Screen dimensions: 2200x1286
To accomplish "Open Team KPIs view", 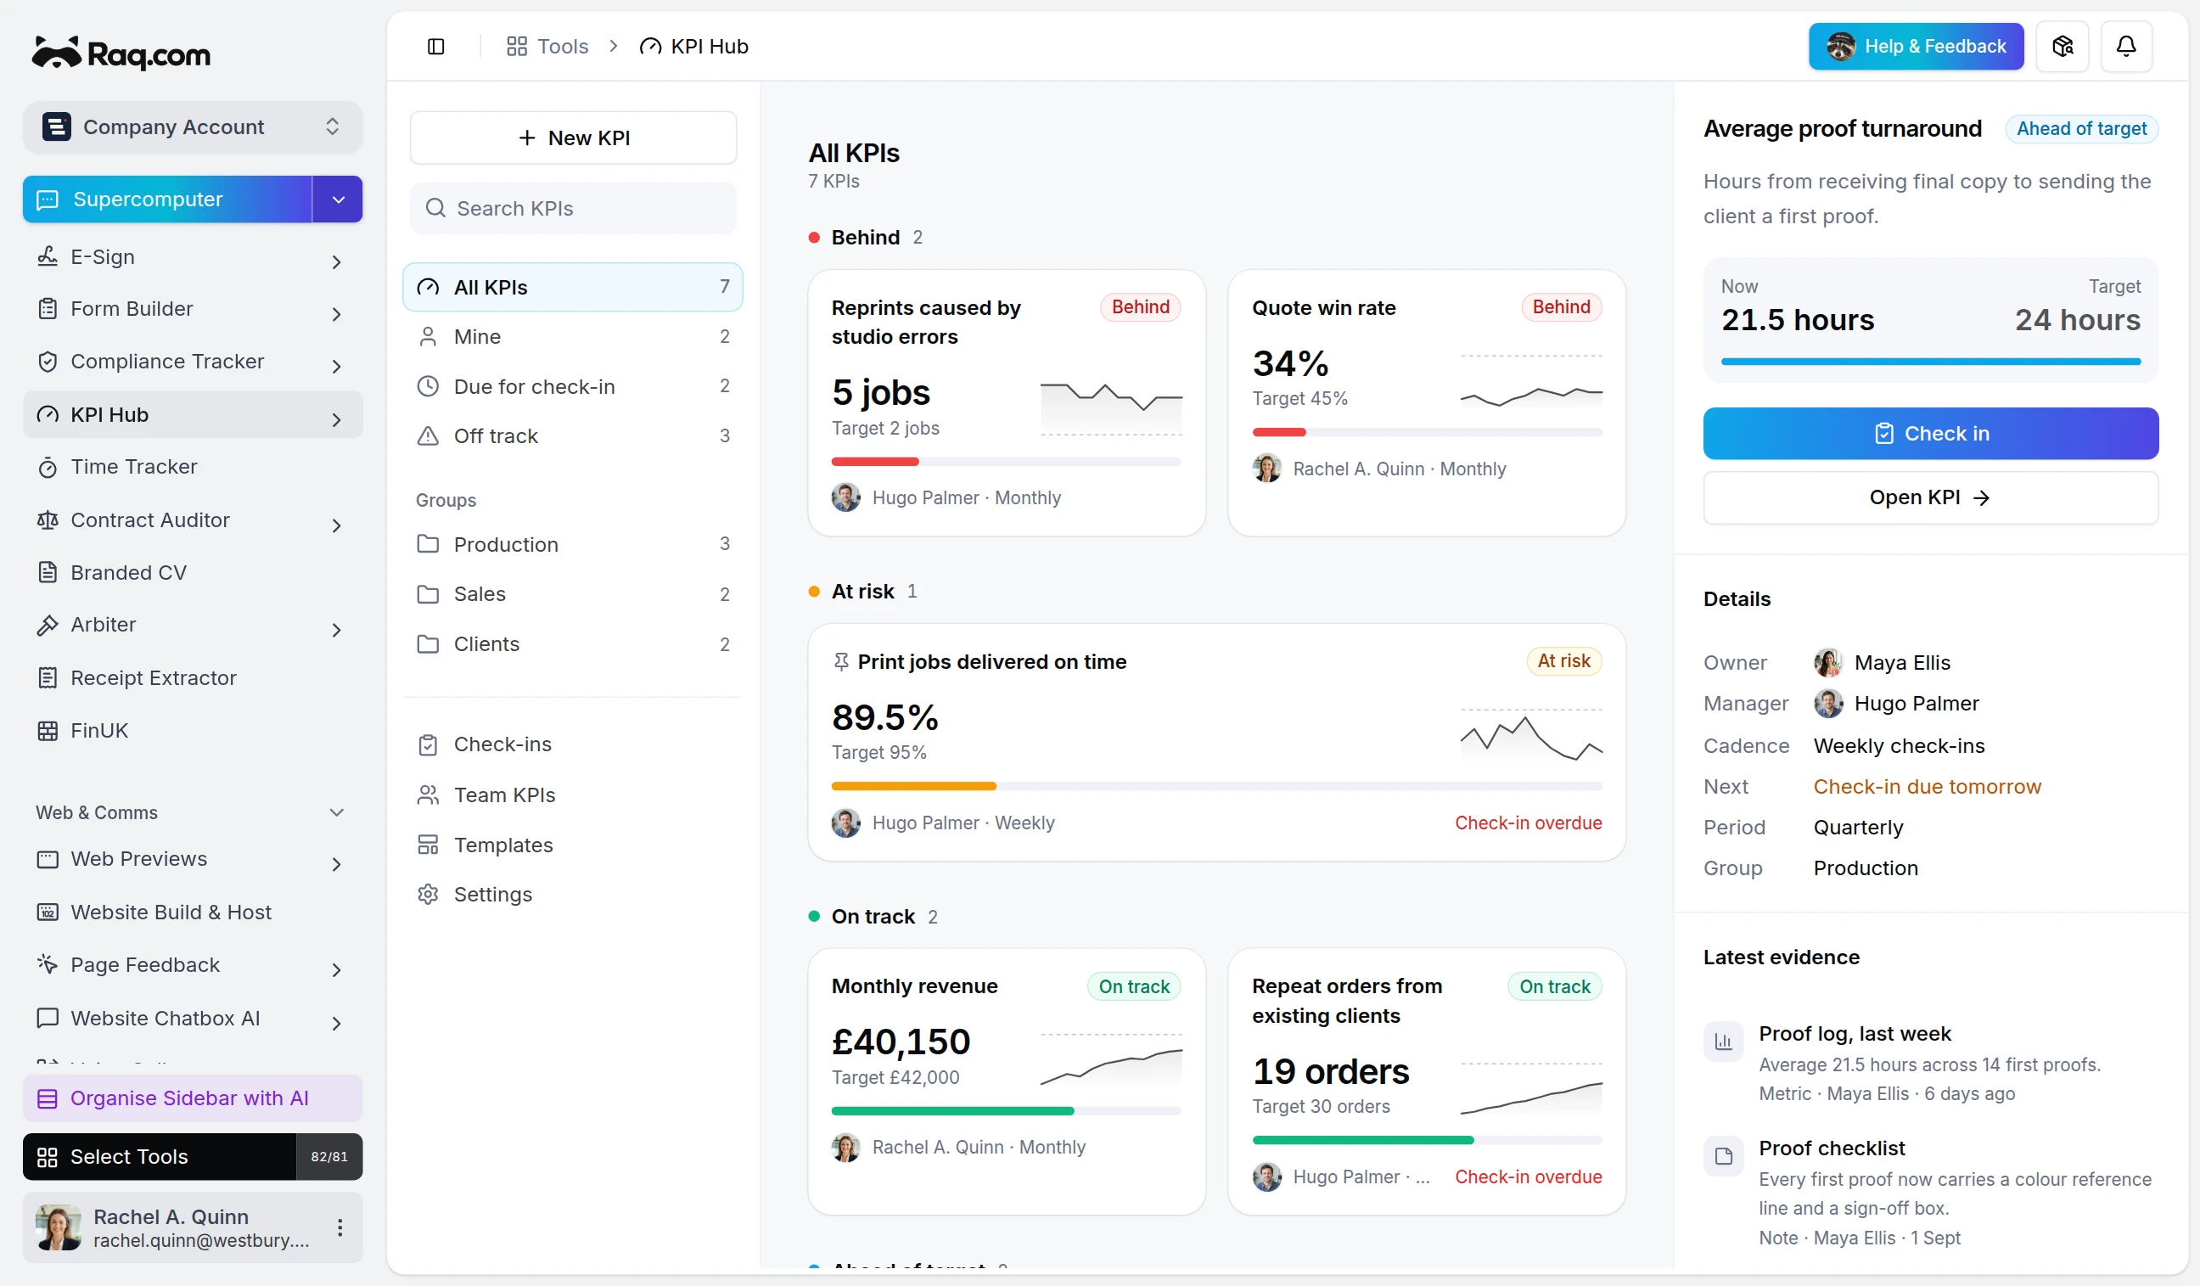I will pos(573,795).
